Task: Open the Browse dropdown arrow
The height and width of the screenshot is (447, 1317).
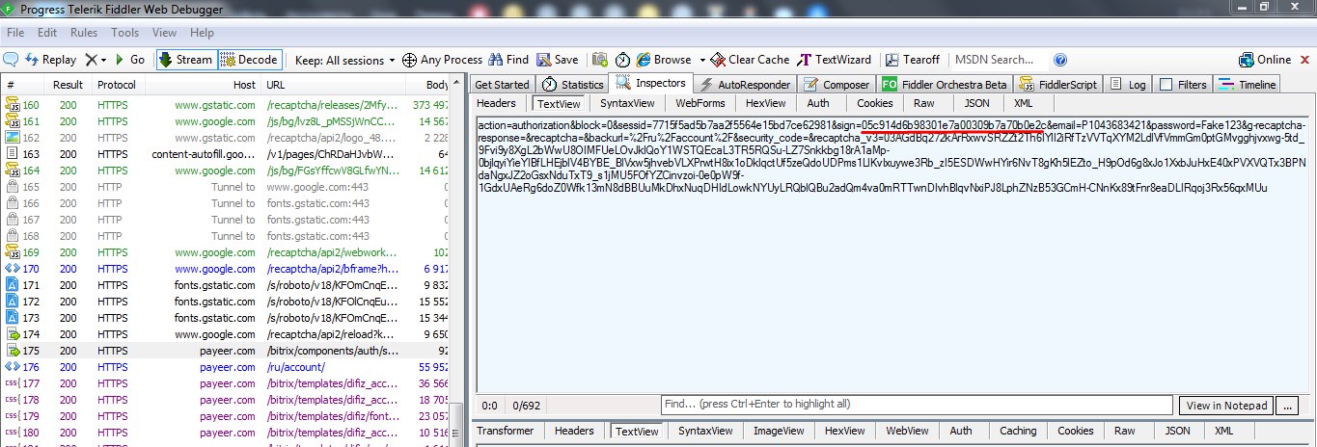Action: [x=702, y=60]
